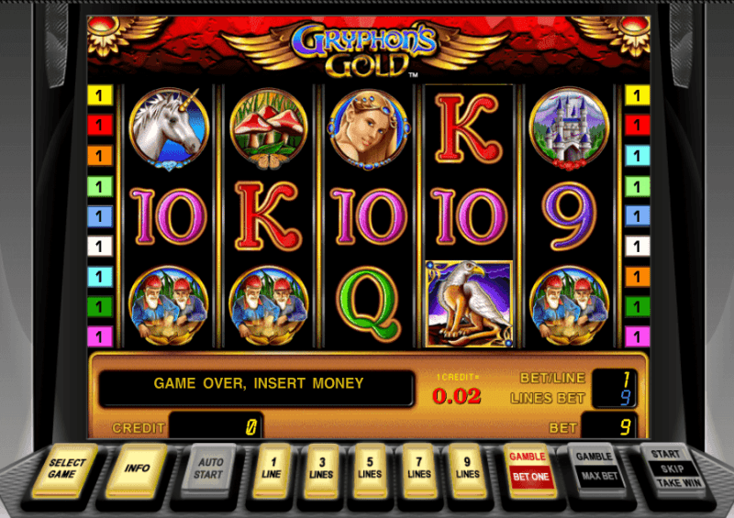
Task: Click the START SKIP TAKE WIN button
Action: point(673,469)
